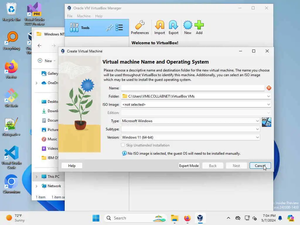Show hidden tray icons chevron

tap(229, 218)
